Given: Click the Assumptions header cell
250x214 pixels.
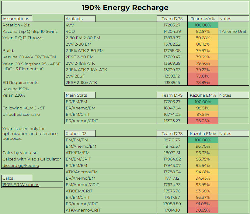Looking at the screenshot, I should point(17,19).
